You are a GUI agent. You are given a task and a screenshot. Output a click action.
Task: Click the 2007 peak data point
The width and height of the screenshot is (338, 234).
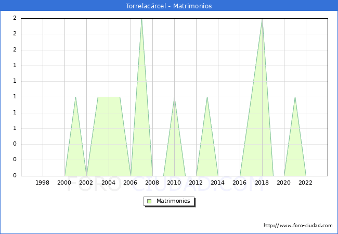click(141, 19)
